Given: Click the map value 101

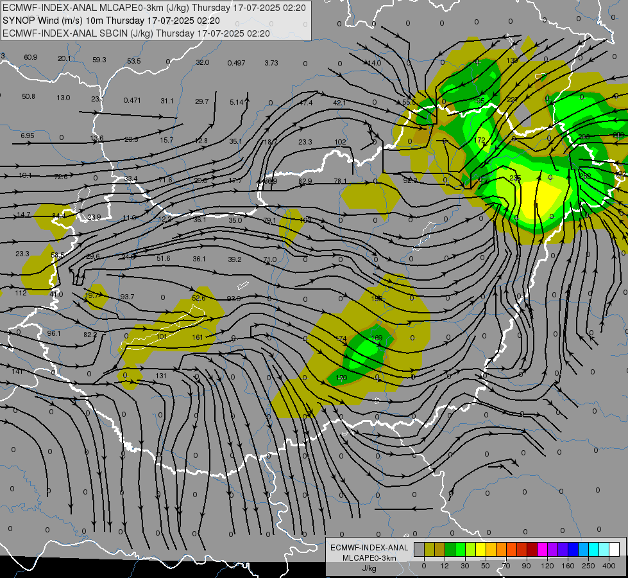Looking at the screenshot, I should [x=162, y=337].
